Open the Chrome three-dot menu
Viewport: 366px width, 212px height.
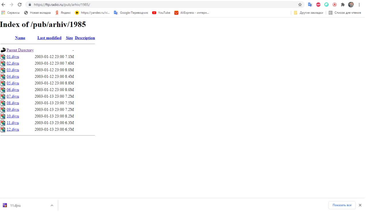click(359, 5)
